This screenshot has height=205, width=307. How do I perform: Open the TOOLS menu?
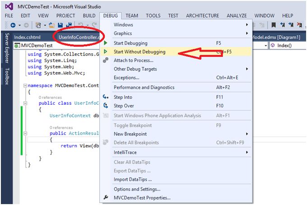coord(153,16)
